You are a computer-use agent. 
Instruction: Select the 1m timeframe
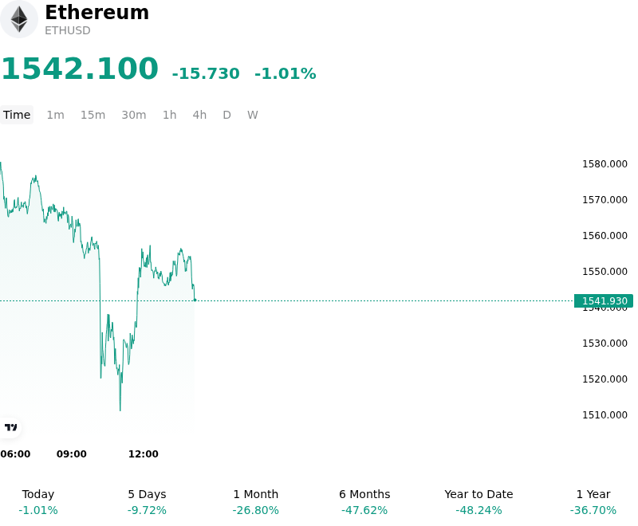click(55, 115)
